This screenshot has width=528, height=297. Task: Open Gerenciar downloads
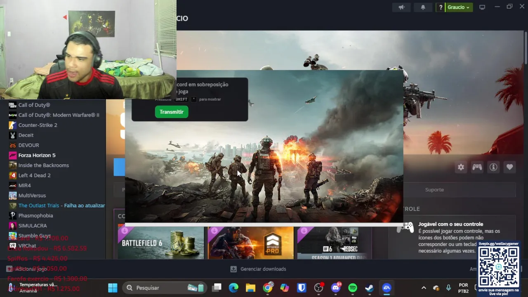click(263, 269)
